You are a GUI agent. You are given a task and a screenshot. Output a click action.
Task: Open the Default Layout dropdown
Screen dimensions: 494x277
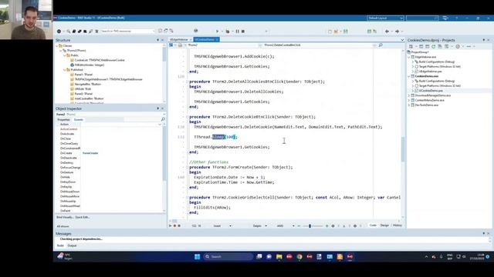point(385,18)
